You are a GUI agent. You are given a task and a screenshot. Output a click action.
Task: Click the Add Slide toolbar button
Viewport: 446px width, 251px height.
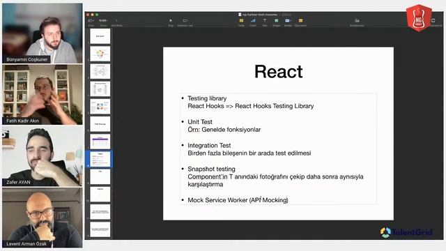pyautogui.click(x=116, y=21)
